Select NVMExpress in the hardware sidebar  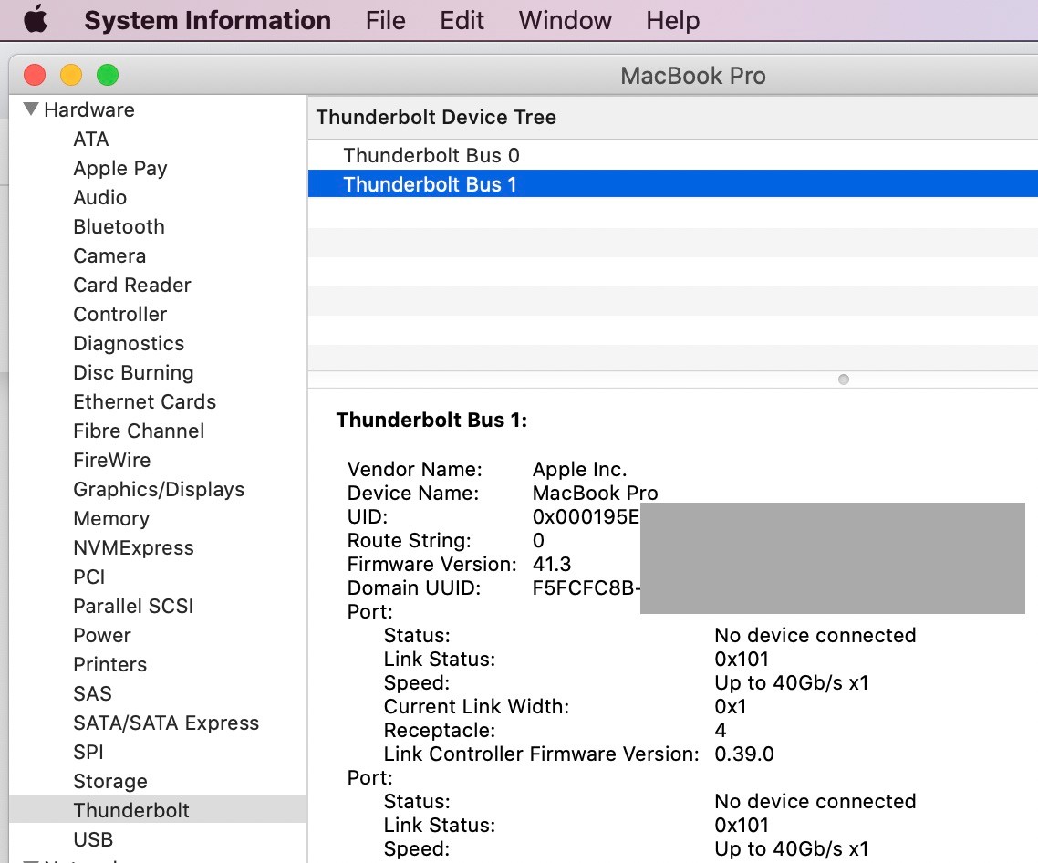pyautogui.click(x=133, y=547)
